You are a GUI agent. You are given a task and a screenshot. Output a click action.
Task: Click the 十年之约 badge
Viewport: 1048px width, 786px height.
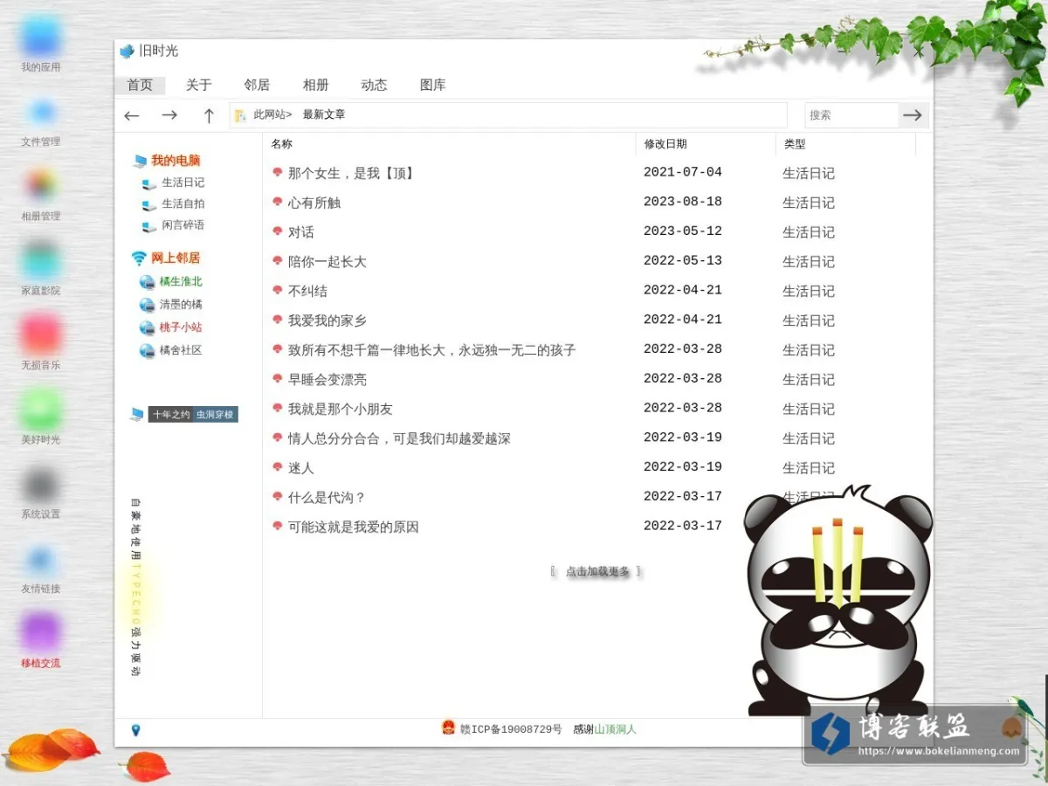click(170, 415)
